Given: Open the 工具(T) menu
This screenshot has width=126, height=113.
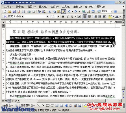Looking at the screenshot, I should (66, 7).
